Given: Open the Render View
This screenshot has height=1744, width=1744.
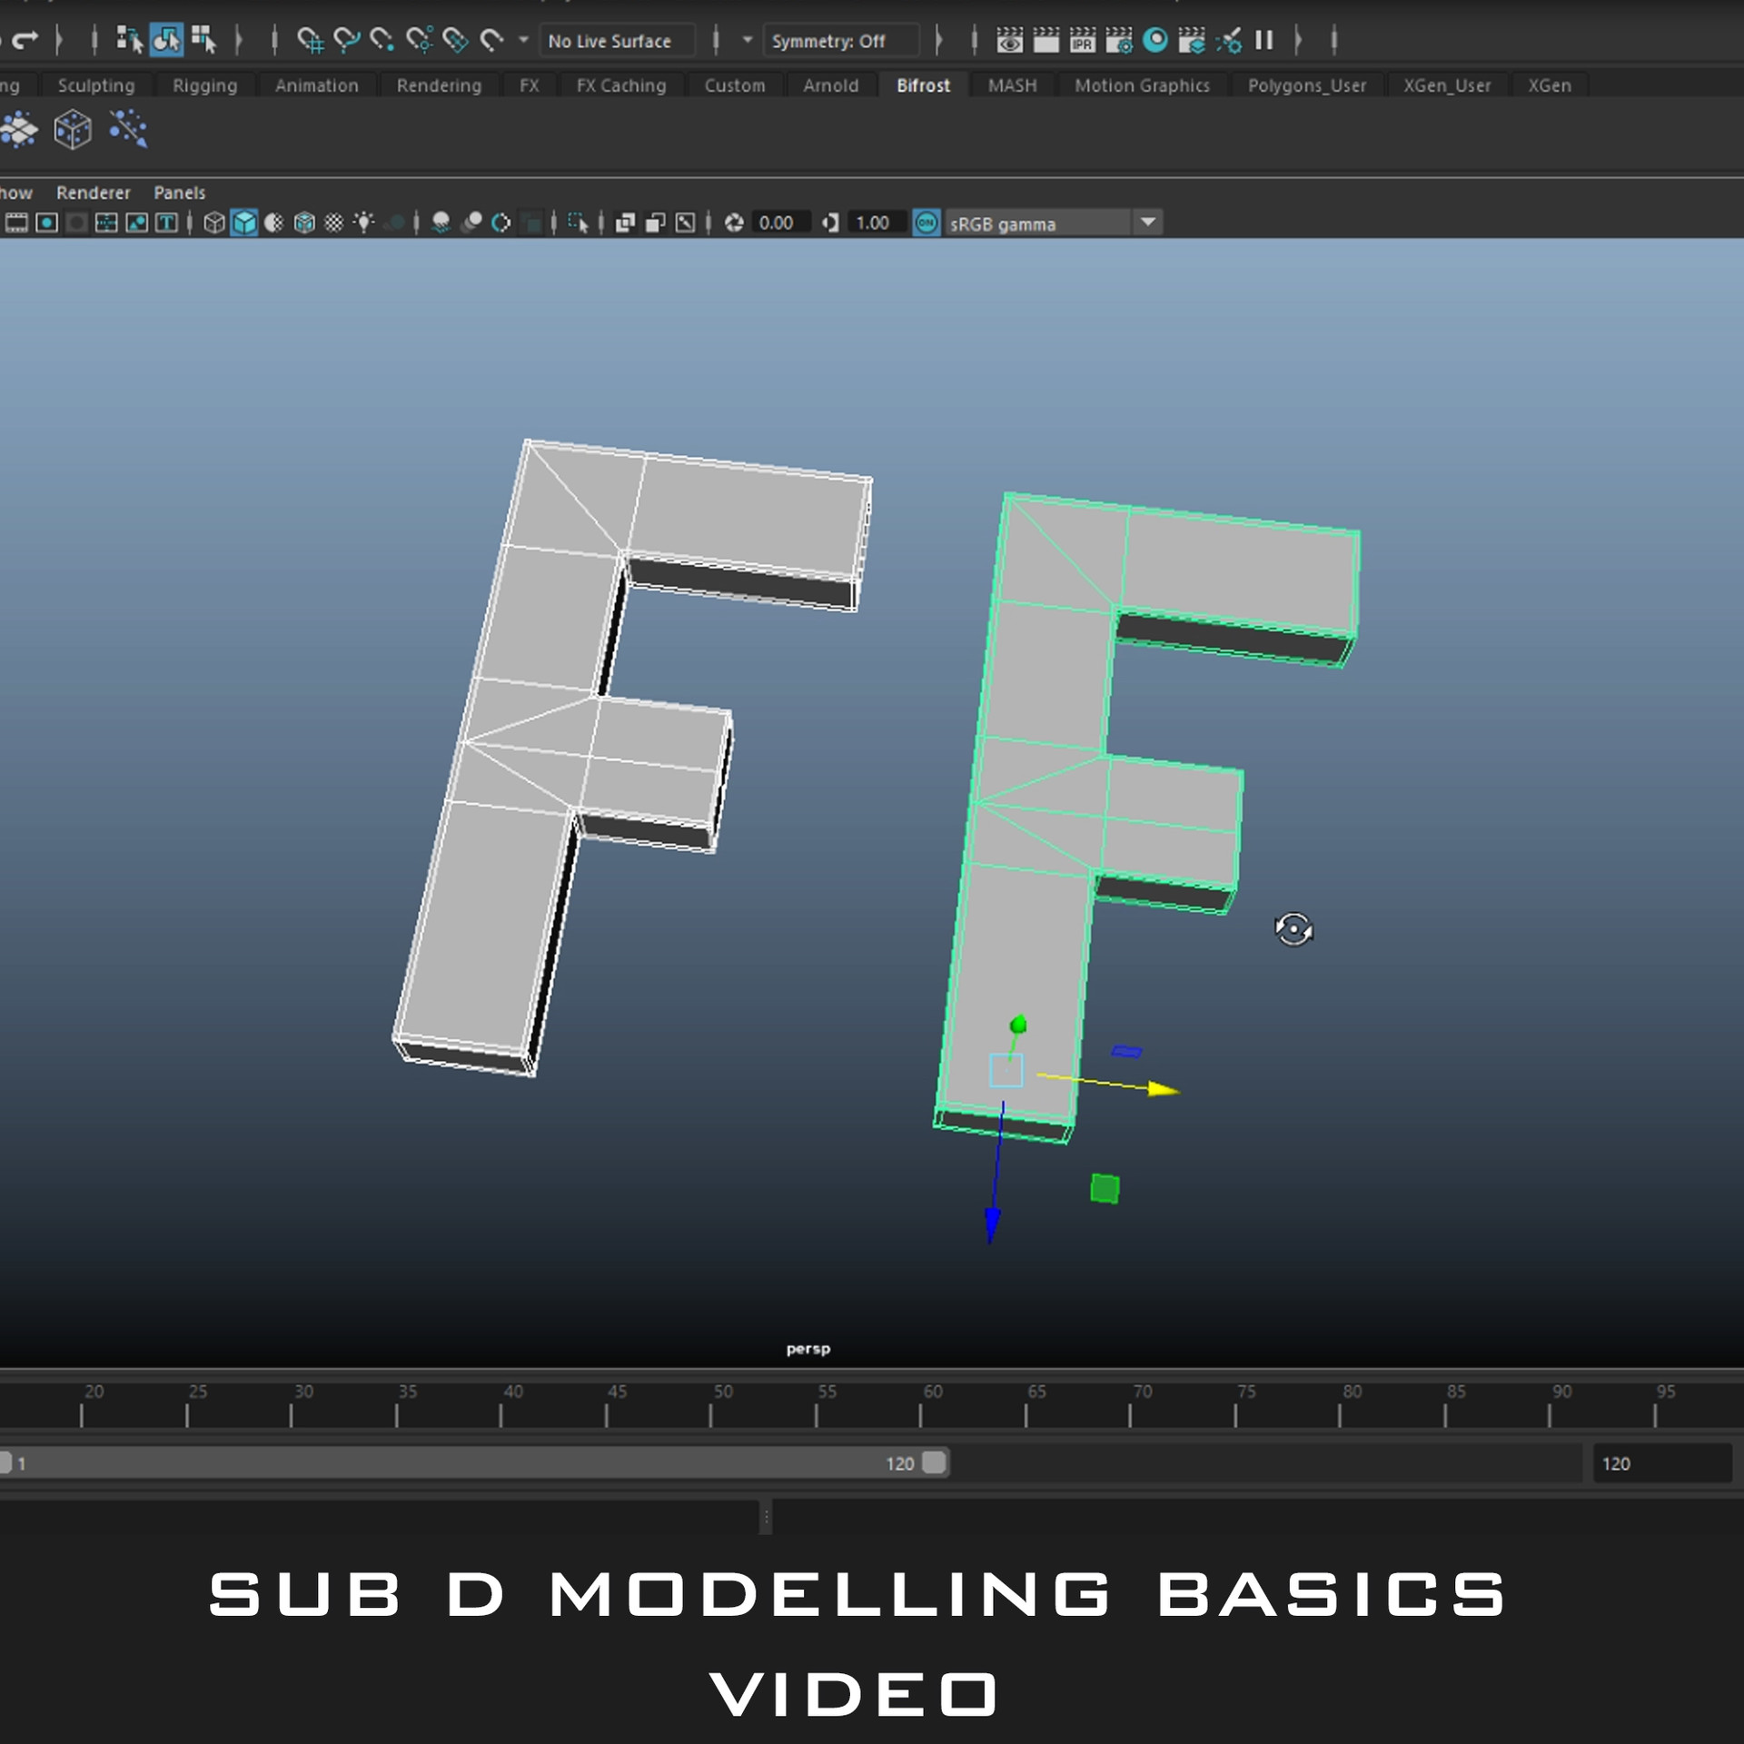Looking at the screenshot, I should (1010, 40).
